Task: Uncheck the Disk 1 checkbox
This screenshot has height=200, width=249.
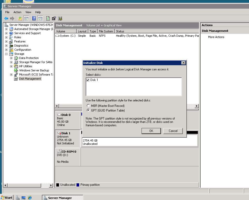Action: (88, 80)
